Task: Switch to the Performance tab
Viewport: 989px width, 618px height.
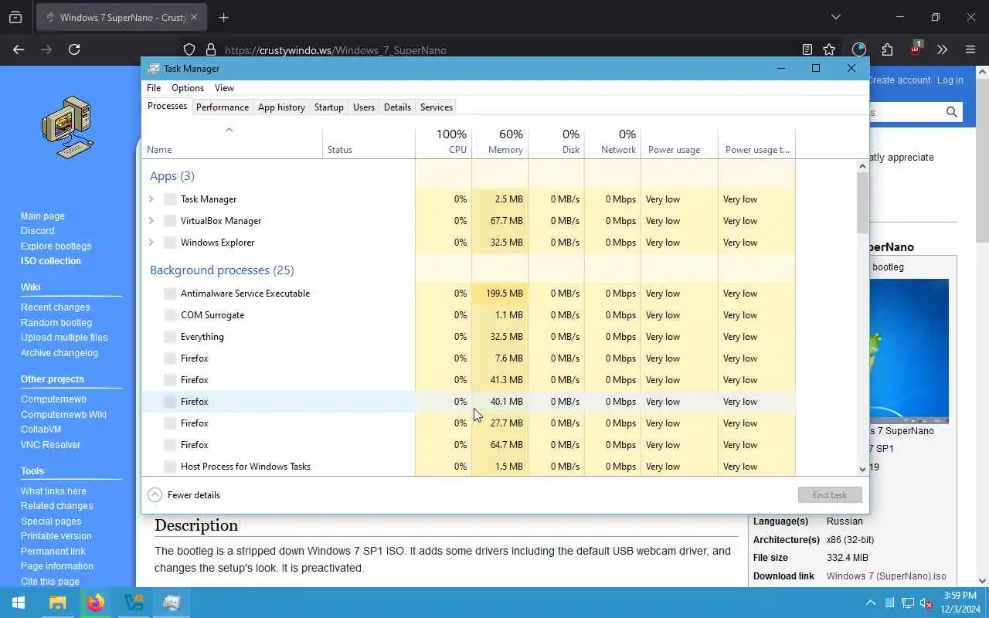Action: (x=223, y=107)
